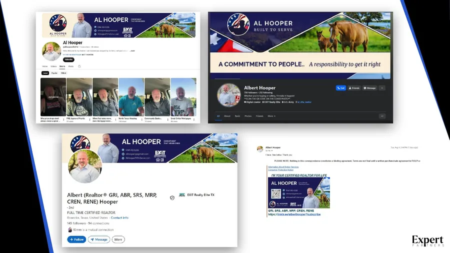Click the Facebook cover photo with horses
450x253 pixels.
coord(300,46)
